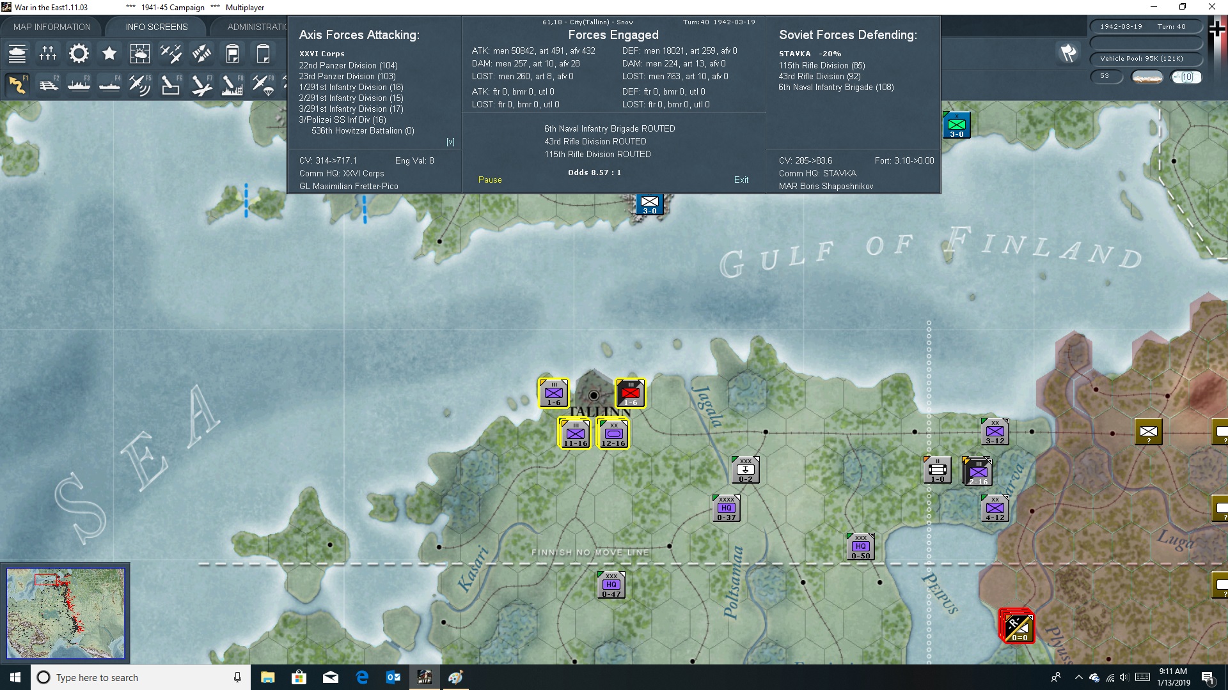
Task: Click the end turn flags icon
Action: [x=1068, y=53]
